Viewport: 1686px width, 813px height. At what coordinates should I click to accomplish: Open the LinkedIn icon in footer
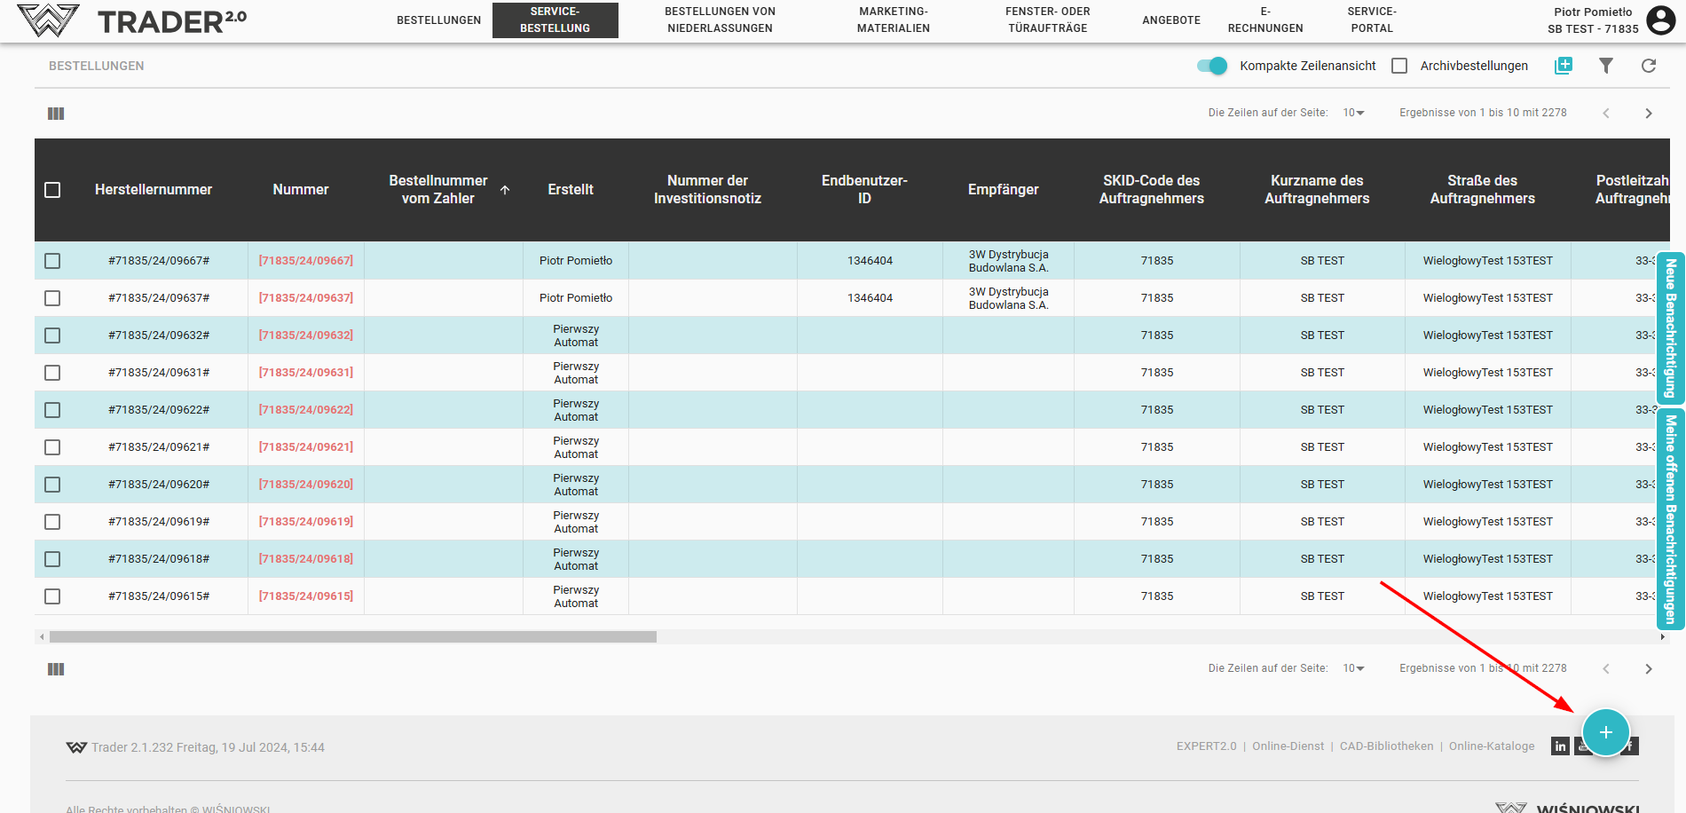(1560, 746)
